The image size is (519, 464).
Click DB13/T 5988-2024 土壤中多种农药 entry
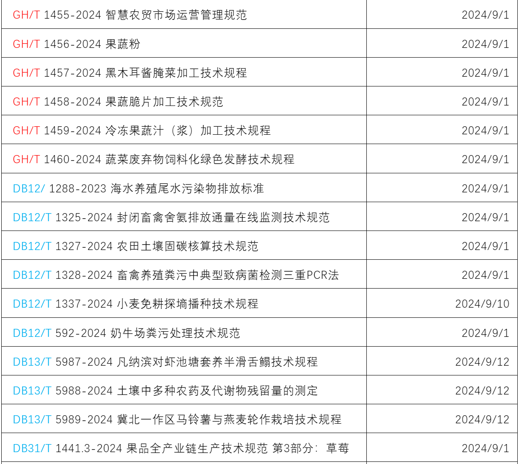[165, 391]
